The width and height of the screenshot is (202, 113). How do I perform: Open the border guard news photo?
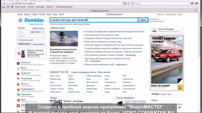pyautogui.click(x=64, y=38)
